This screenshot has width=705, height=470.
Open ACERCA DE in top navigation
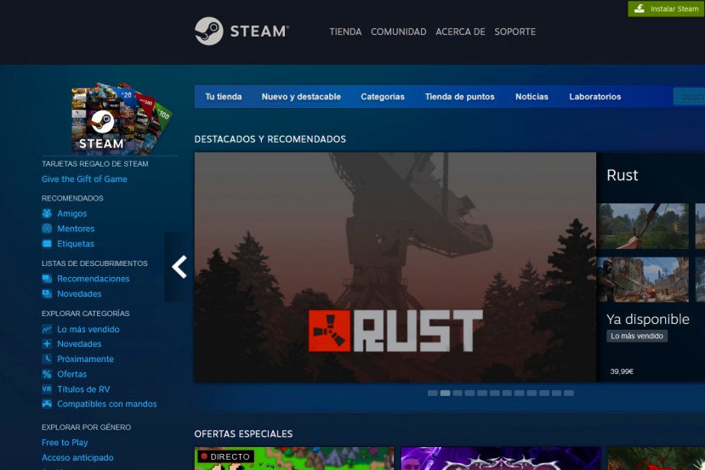(x=460, y=32)
